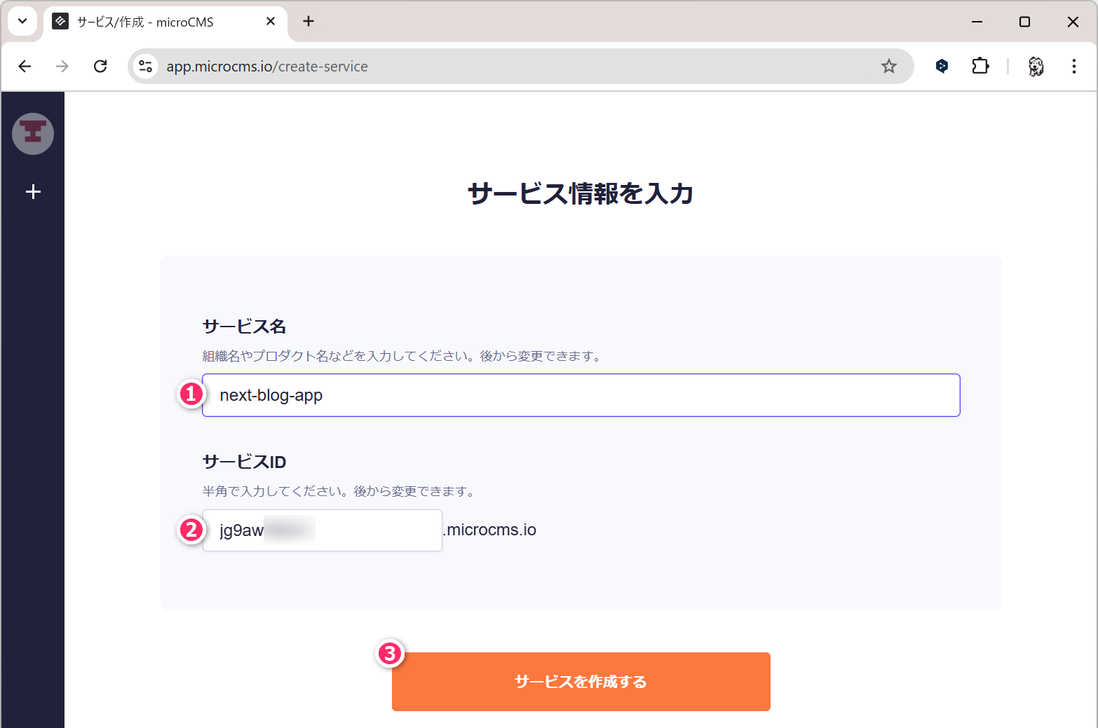
Task: Open the Chrome three-dot menu
Action: click(1073, 67)
